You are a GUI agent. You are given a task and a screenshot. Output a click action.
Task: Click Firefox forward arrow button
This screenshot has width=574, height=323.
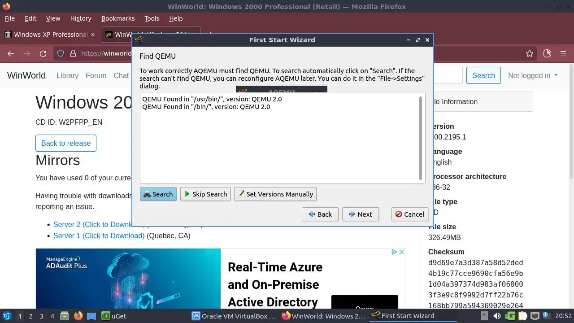(x=27, y=54)
